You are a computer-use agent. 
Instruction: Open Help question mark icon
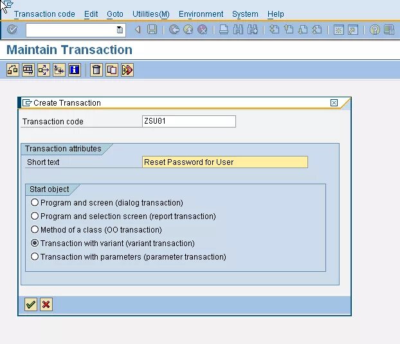click(x=374, y=30)
